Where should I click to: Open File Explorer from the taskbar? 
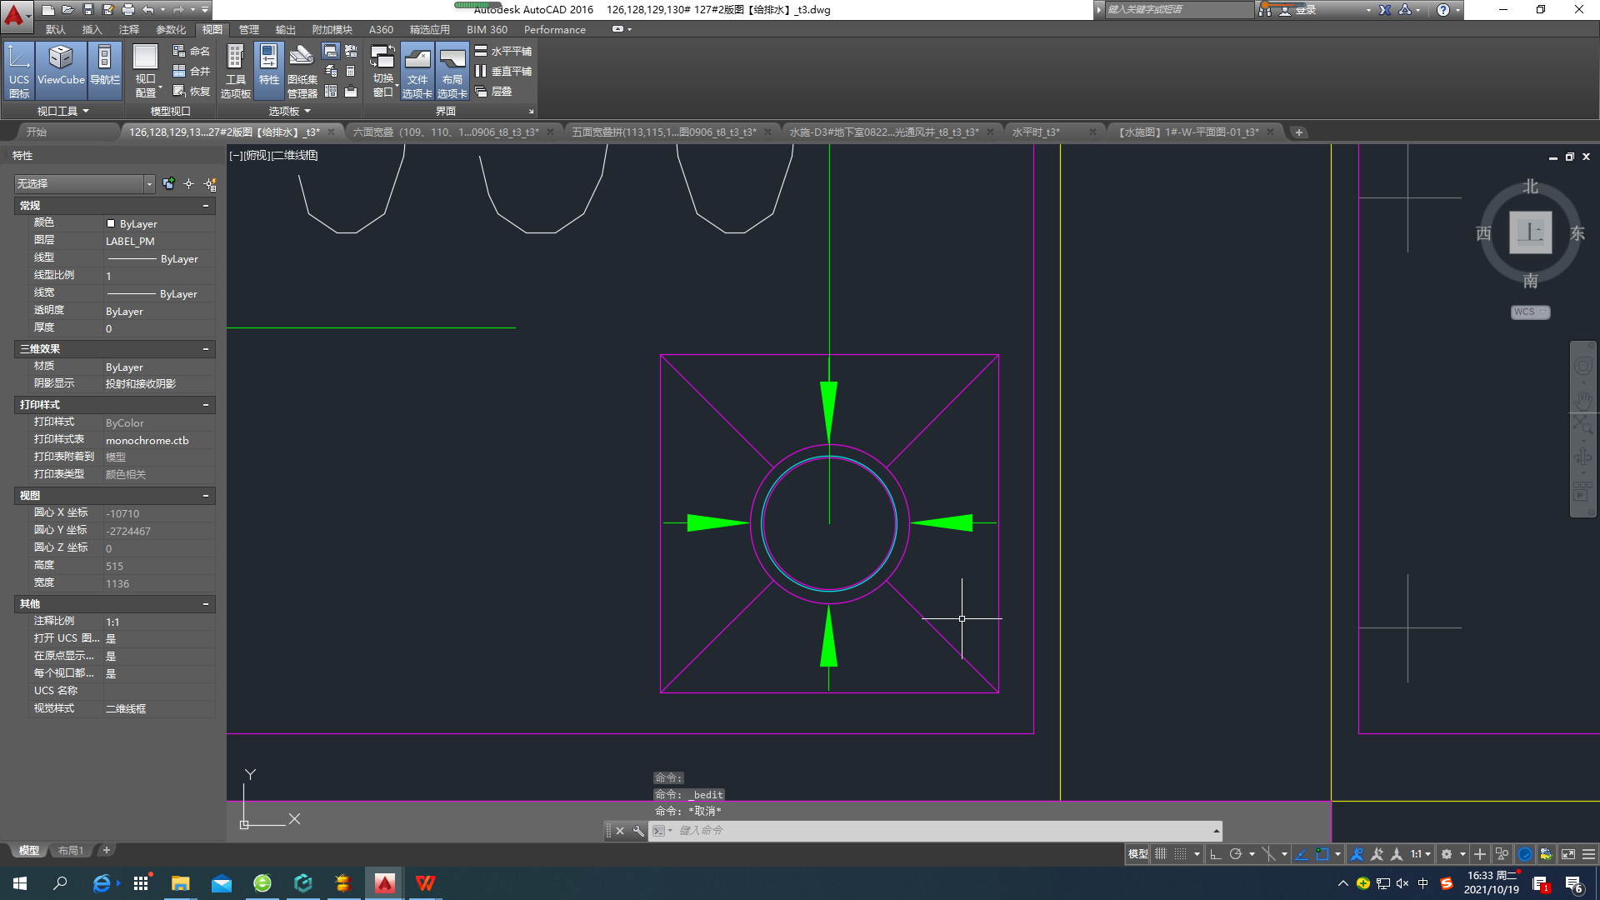pyautogui.click(x=180, y=883)
